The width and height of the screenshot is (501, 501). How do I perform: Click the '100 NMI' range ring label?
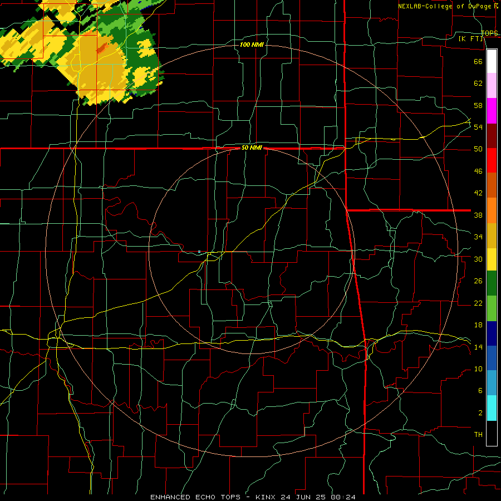[252, 45]
